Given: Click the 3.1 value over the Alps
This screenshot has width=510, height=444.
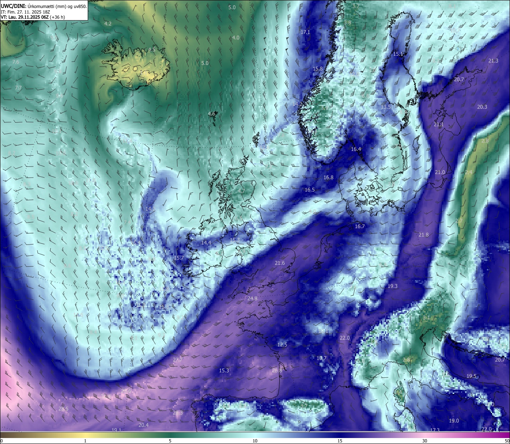Looking at the screenshot, I should tap(426, 318).
